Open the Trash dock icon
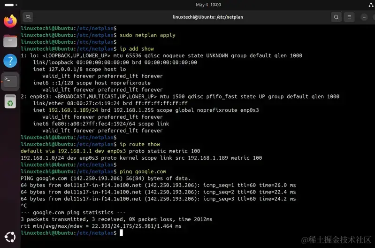This screenshot has height=248, width=375. (x=10, y=101)
